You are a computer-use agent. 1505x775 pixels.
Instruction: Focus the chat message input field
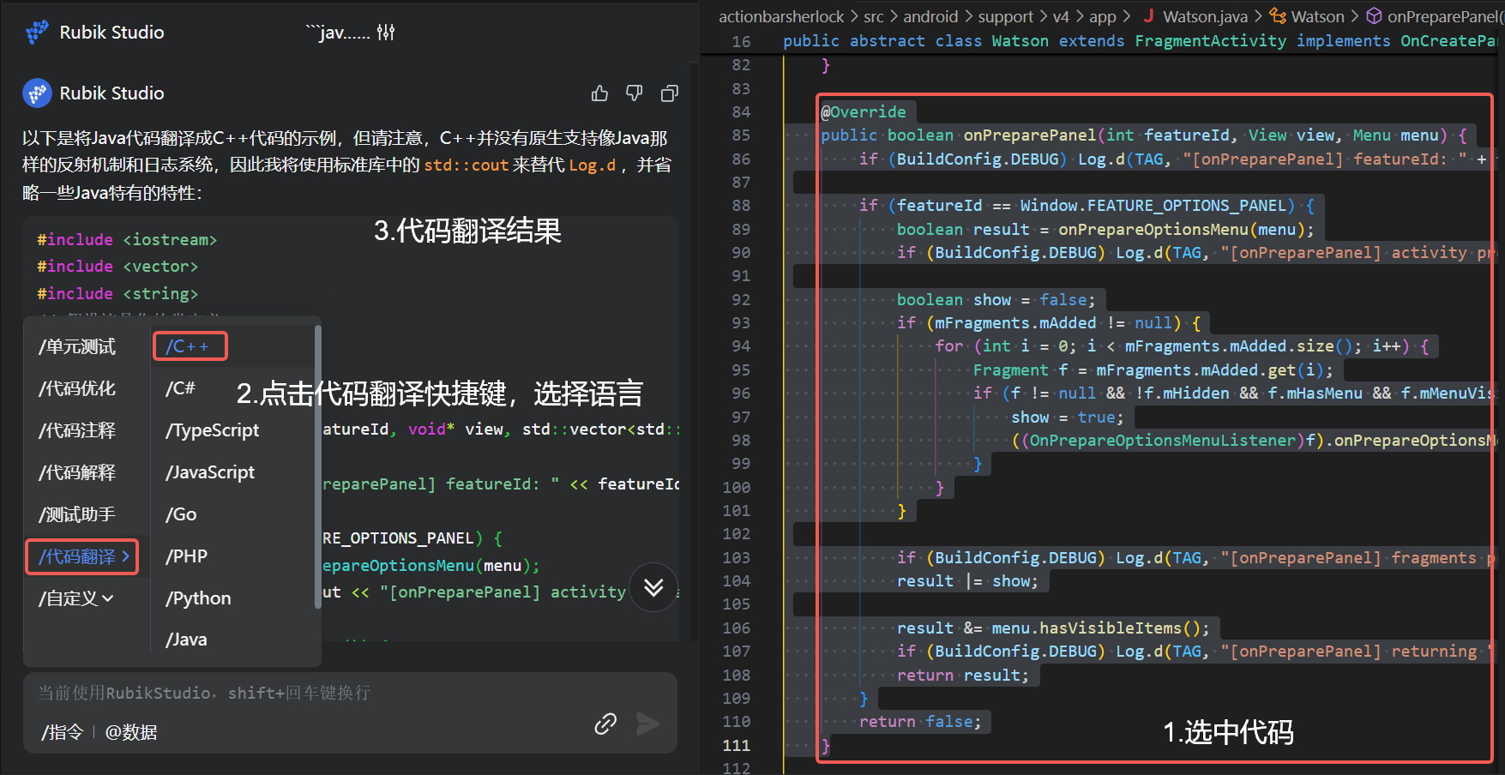pyautogui.click(x=350, y=693)
